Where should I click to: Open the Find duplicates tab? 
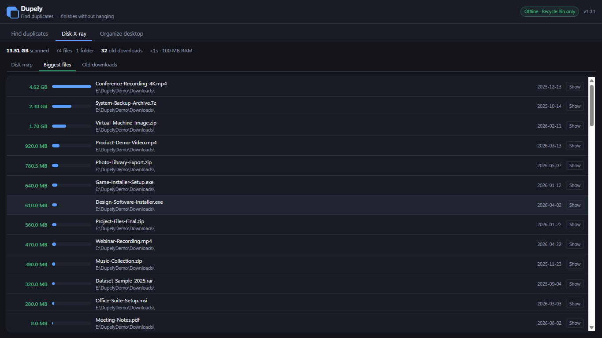pos(30,33)
